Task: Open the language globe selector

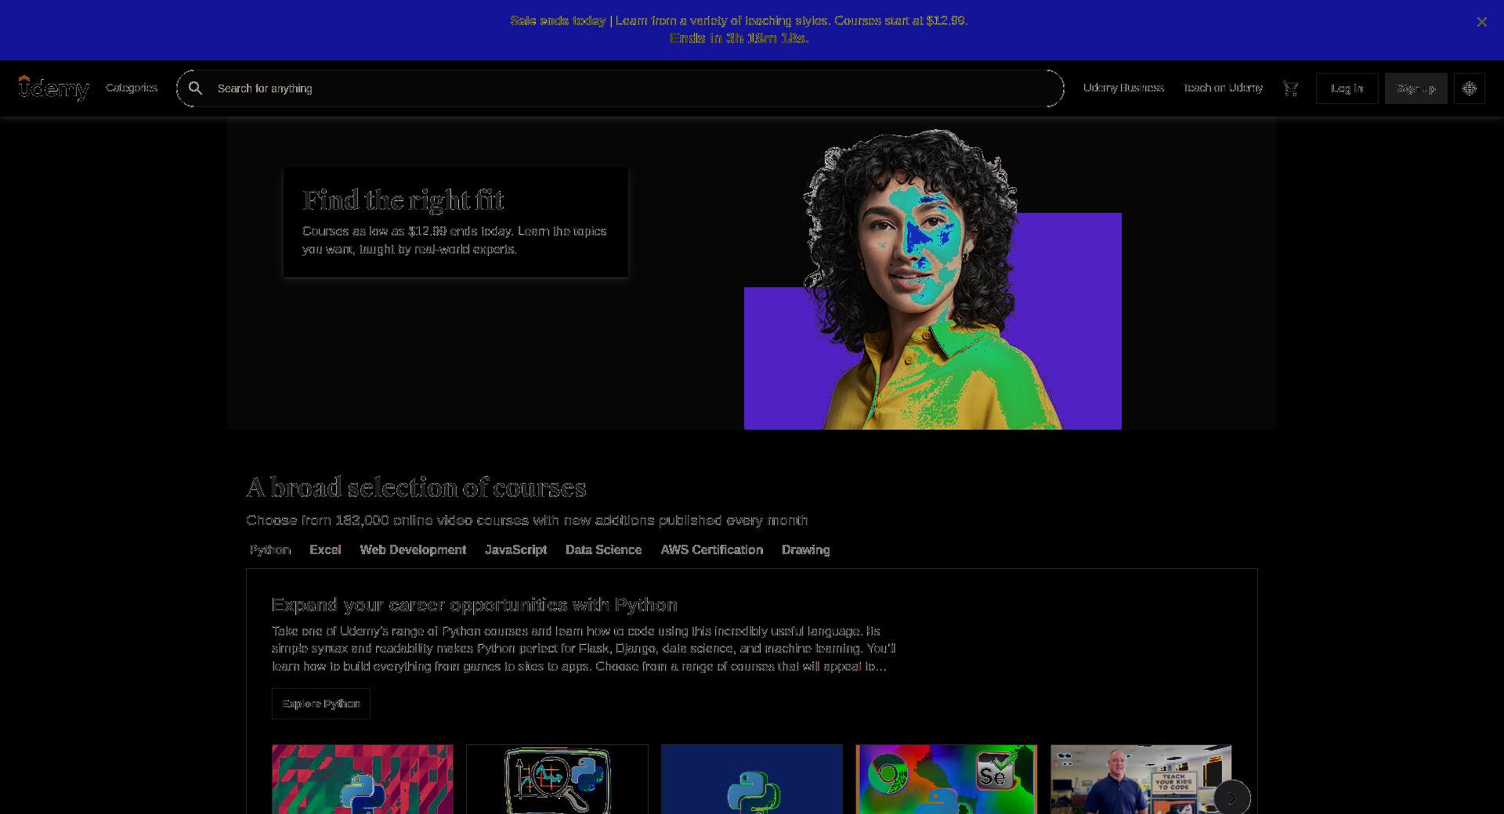Action: pyautogui.click(x=1469, y=88)
